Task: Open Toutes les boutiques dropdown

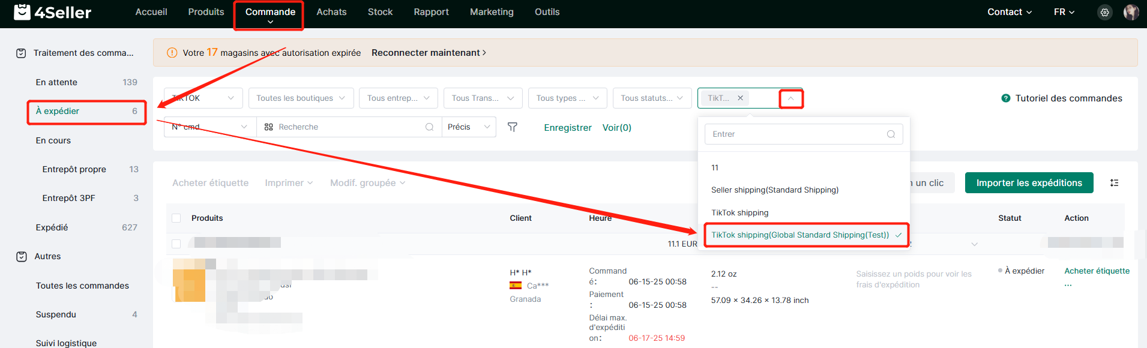Action: point(301,98)
